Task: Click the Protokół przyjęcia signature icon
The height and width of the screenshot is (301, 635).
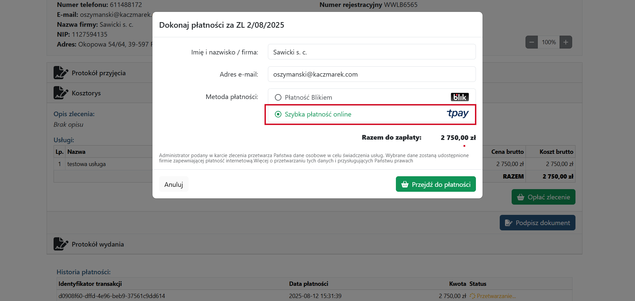Action: 61,73
